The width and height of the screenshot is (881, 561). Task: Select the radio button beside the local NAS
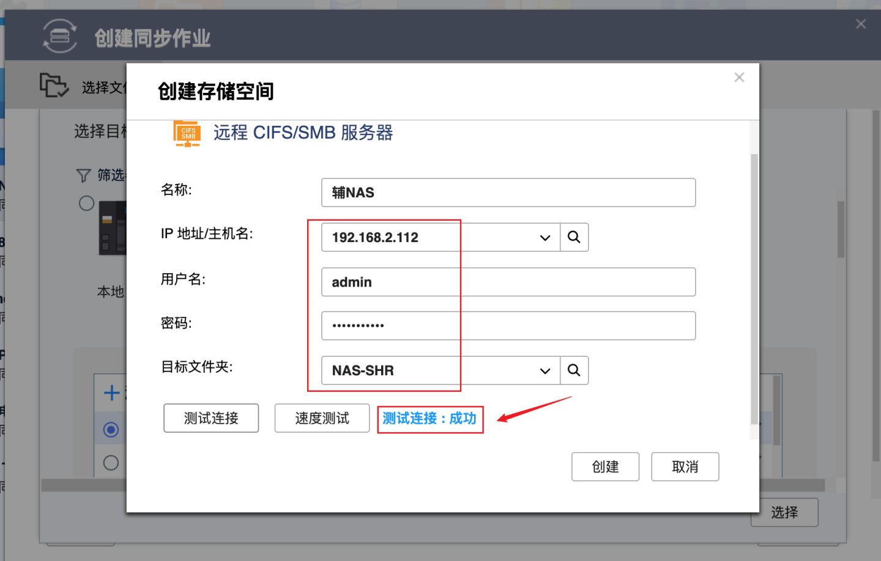[x=86, y=204]
